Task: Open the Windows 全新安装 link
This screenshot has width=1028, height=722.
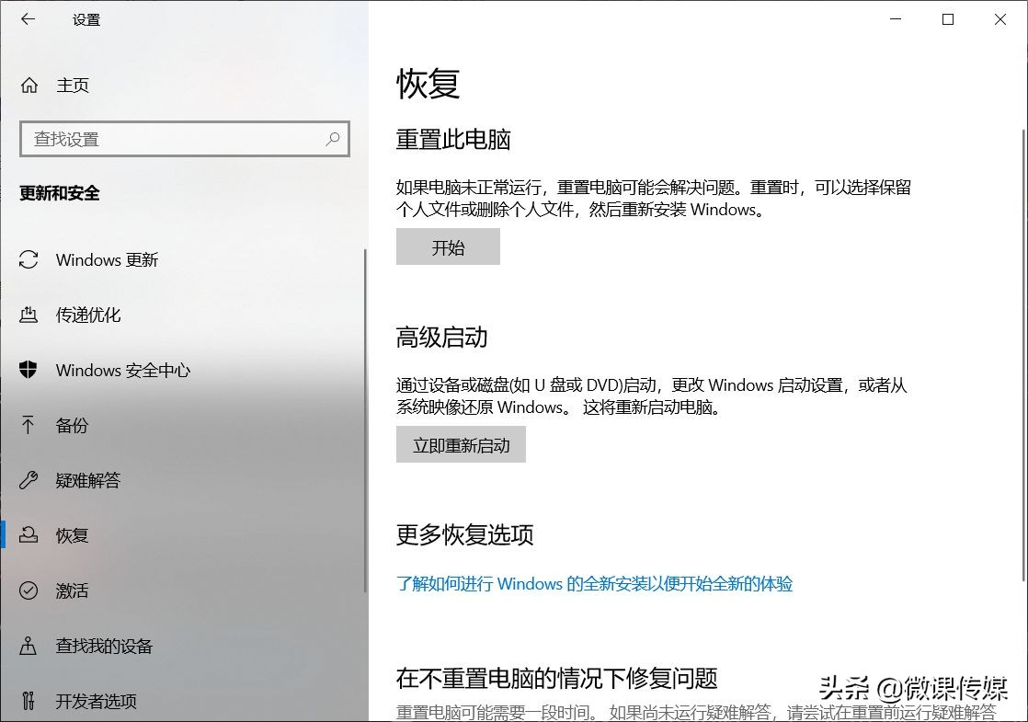Action: 594,584
